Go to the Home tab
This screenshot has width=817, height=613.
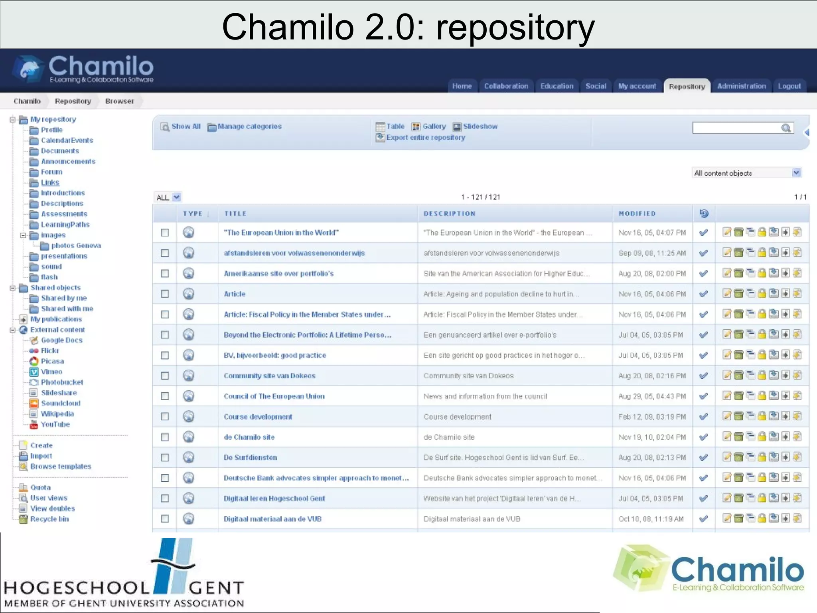pyautogui.click(x=462, y=86)
